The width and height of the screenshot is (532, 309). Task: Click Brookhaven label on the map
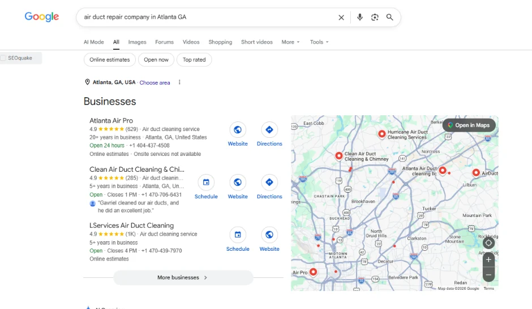point(363,201)
